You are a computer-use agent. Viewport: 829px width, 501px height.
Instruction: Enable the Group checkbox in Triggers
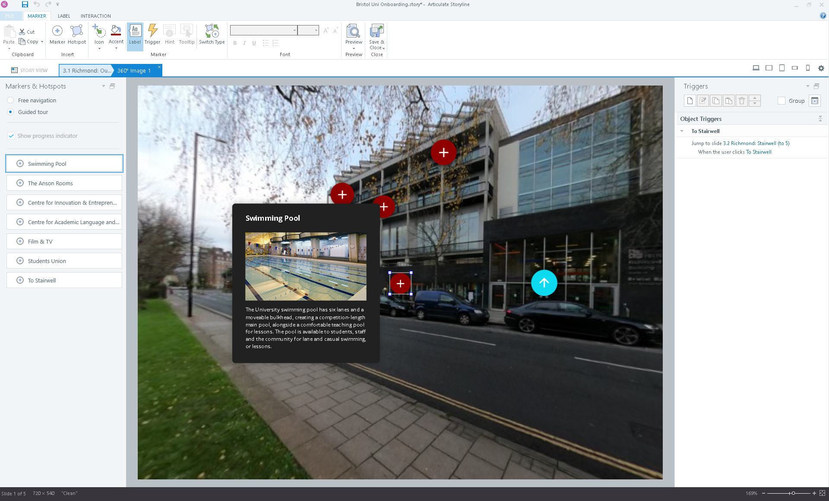click(x=781, y=101)
